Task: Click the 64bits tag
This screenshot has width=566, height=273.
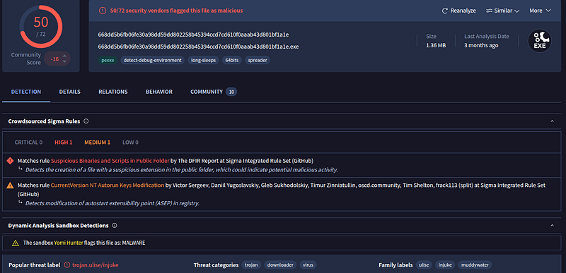Action: (232, 61)
